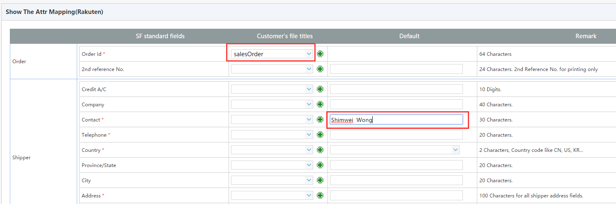This screenshot has height=204, width=616.
Task: Click the '10 Digits.' remark text
Action: pos(490,89)
